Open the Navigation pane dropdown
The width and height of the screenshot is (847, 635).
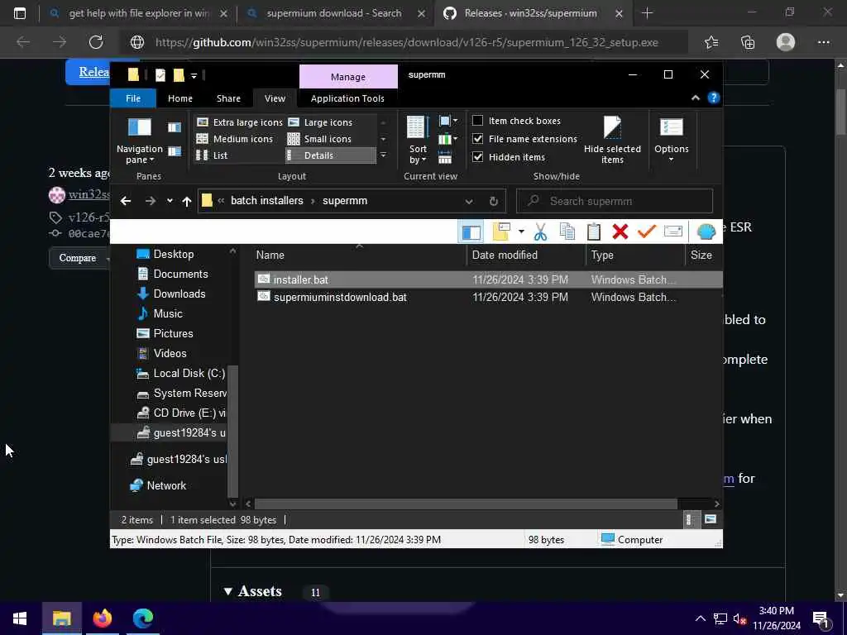tap(139, 141)
